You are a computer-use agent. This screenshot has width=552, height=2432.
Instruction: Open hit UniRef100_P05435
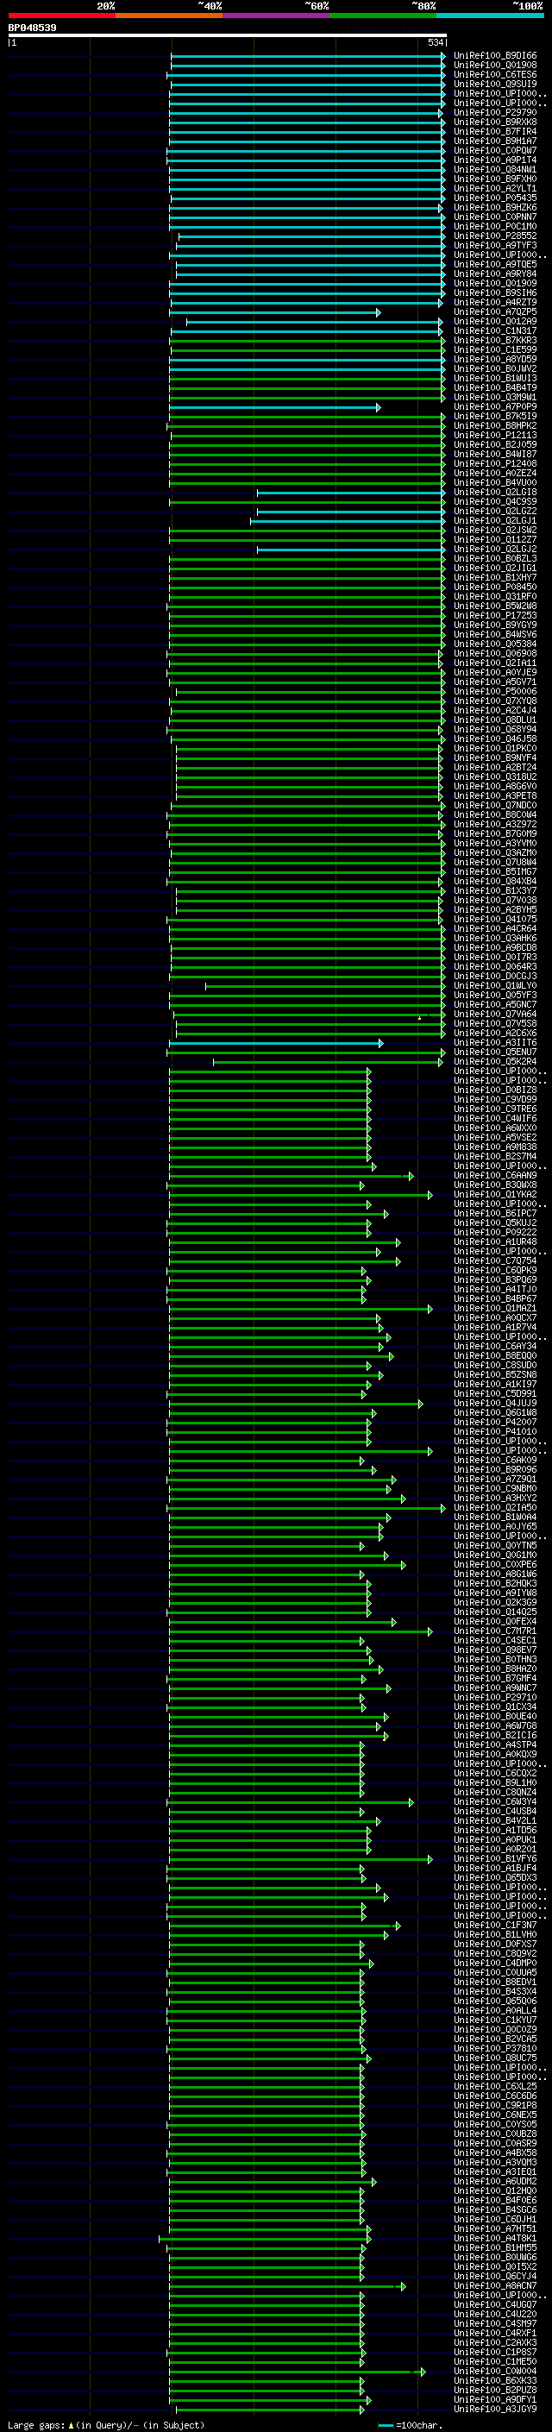495,198
